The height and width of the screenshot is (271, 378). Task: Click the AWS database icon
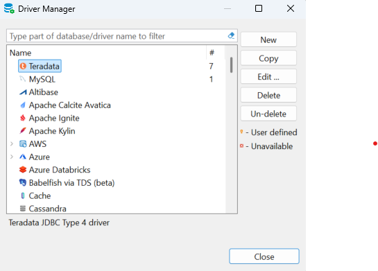[x=23, y=143]
